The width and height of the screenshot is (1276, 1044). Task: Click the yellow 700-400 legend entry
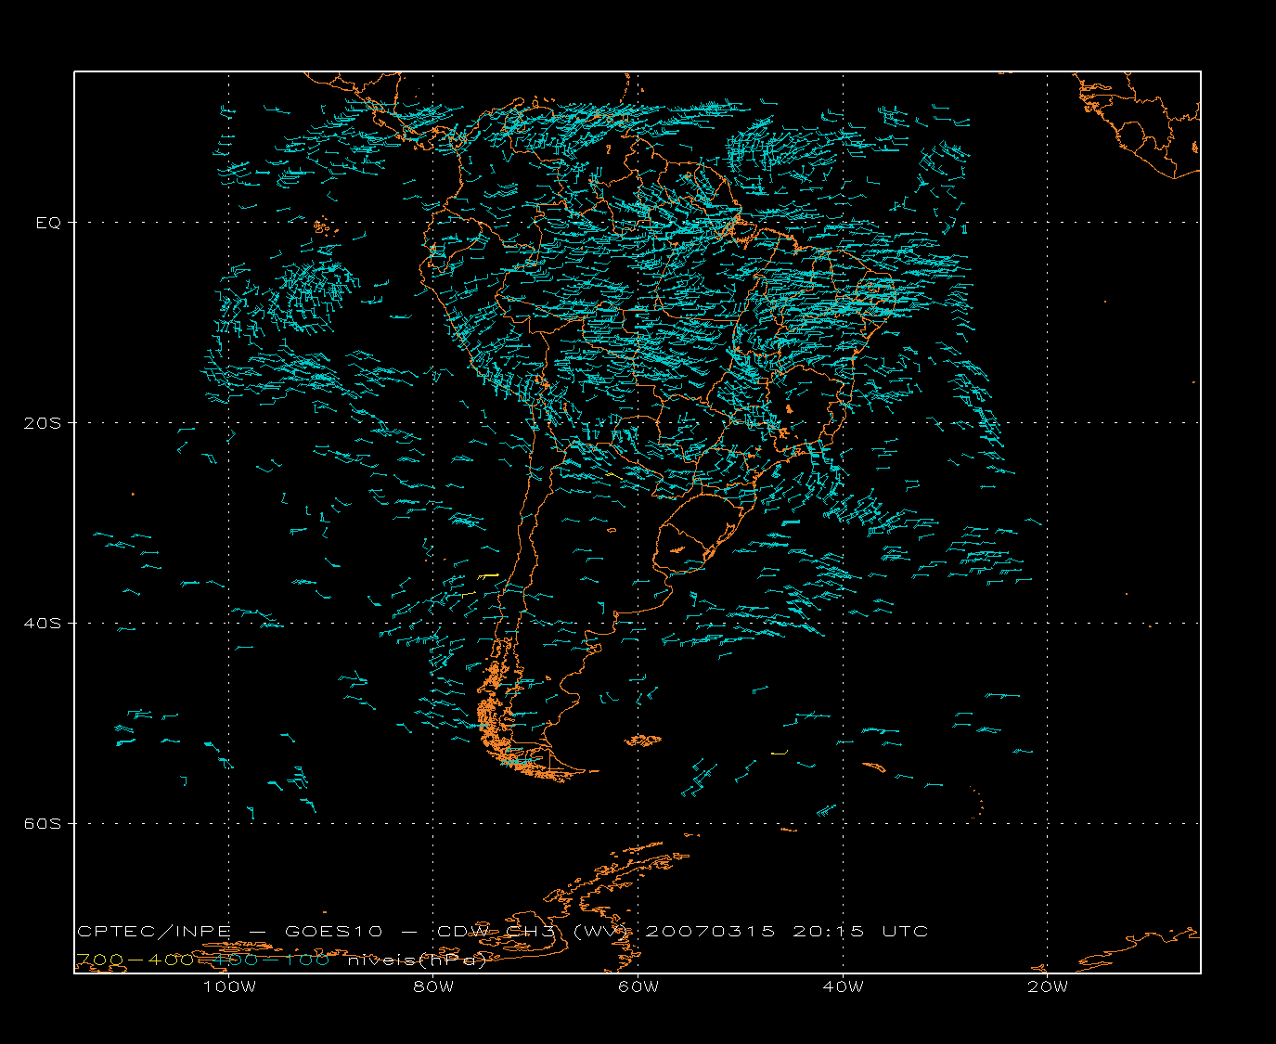click(135, 960)
